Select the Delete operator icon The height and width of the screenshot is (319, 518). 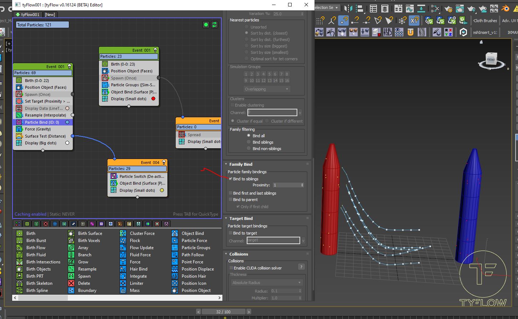click(x=71, y=283)
